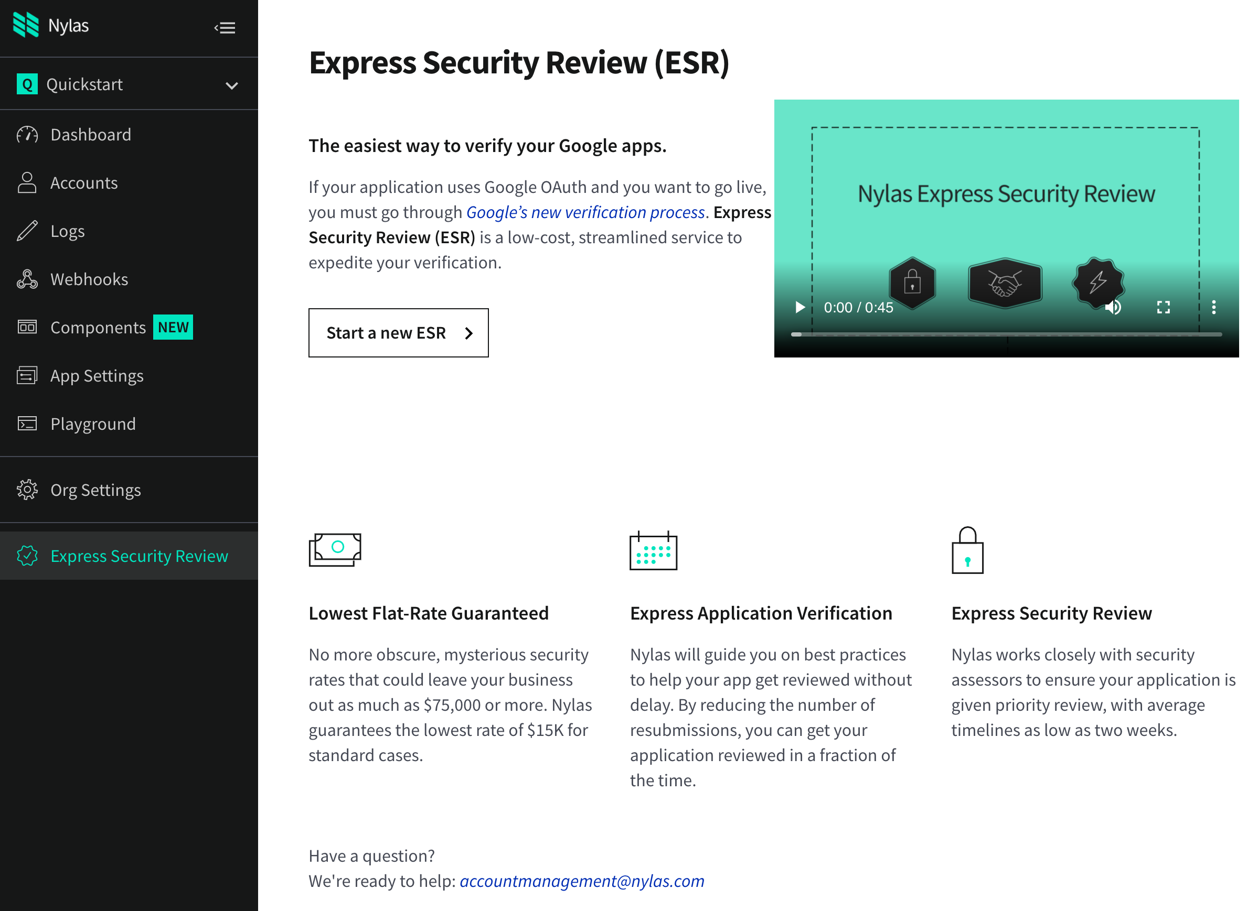Go to App Settings

pyautogui.click(x=97, y=375)
